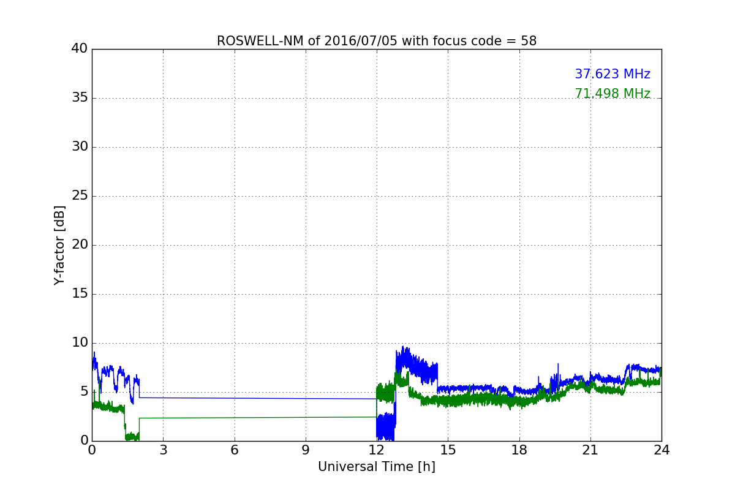Click y-axis tick label 40

coord(80,48)
